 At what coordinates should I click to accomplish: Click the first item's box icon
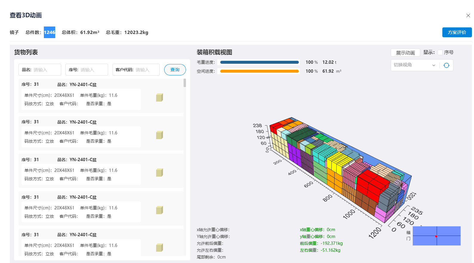point(159,97)
